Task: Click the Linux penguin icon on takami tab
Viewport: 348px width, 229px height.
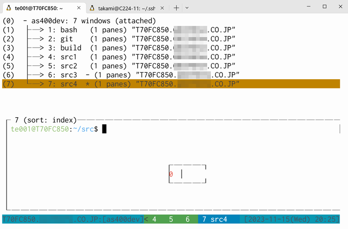Action: click(92, 8)
